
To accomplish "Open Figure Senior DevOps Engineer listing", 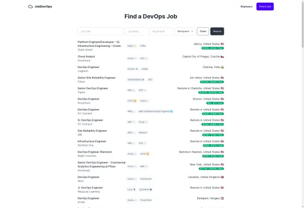I will pos(93,88).
